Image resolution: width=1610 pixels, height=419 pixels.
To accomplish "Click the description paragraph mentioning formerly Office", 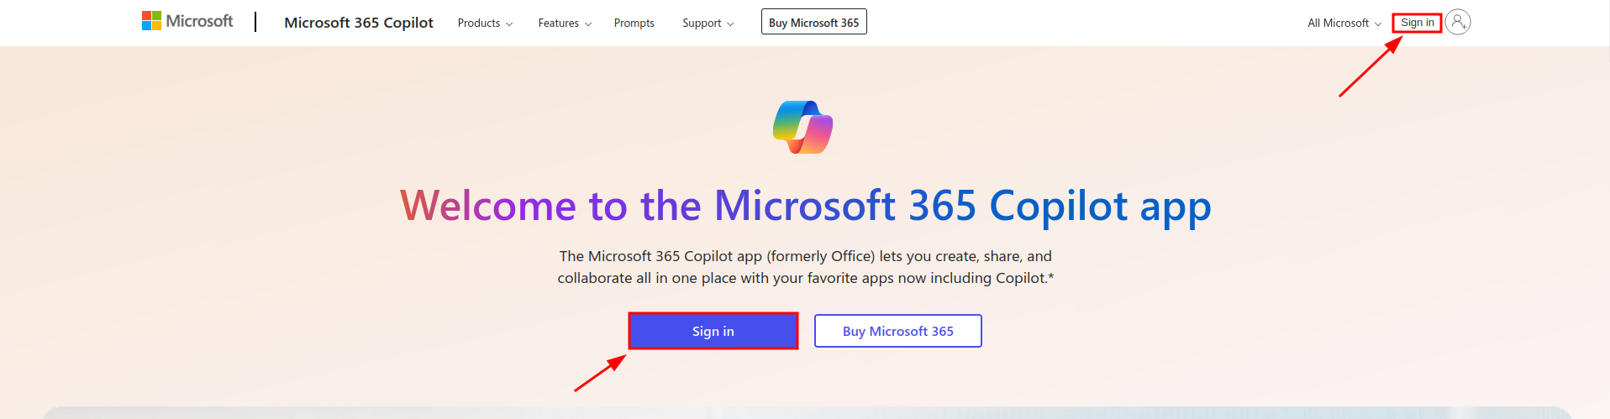I will tap(805, 267).
